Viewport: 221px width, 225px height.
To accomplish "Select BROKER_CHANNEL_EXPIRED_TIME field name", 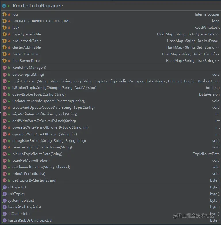I will coord(41,21).
